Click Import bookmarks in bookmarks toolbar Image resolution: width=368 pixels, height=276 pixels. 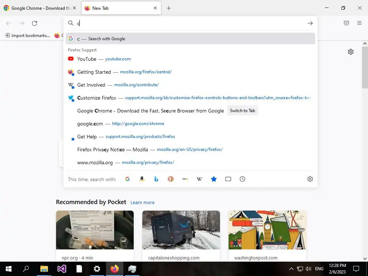coord(27,36)
